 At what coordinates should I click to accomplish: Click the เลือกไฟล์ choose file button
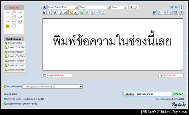coord(129,94)
